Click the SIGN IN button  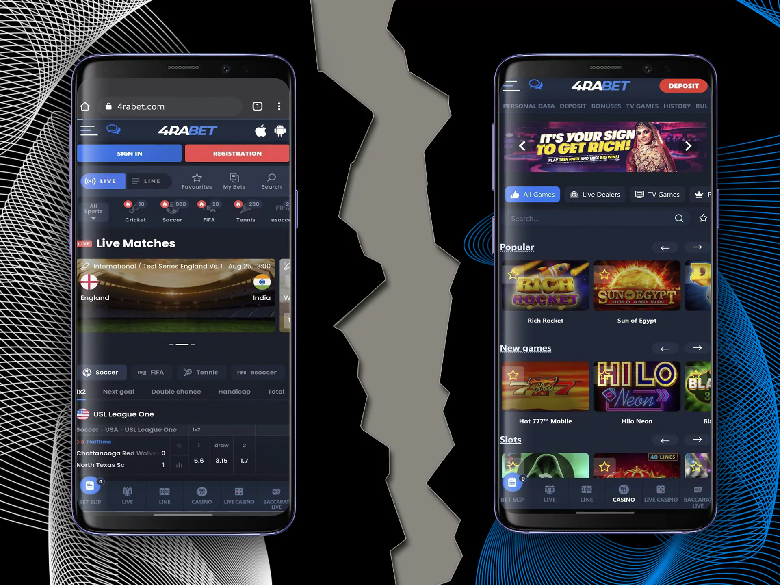tap(129, 153)
